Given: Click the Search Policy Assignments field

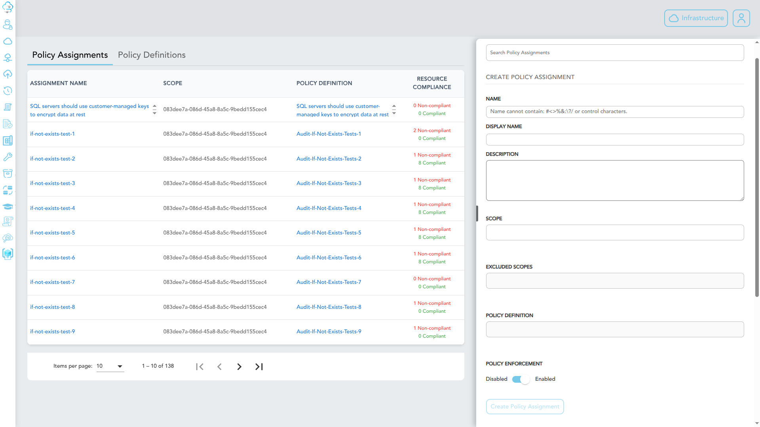Looking at the screenshot, I should [x=614, y=53].
